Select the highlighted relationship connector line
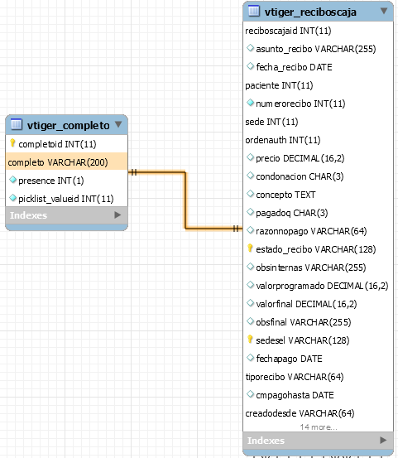 [x=185, y=200]
